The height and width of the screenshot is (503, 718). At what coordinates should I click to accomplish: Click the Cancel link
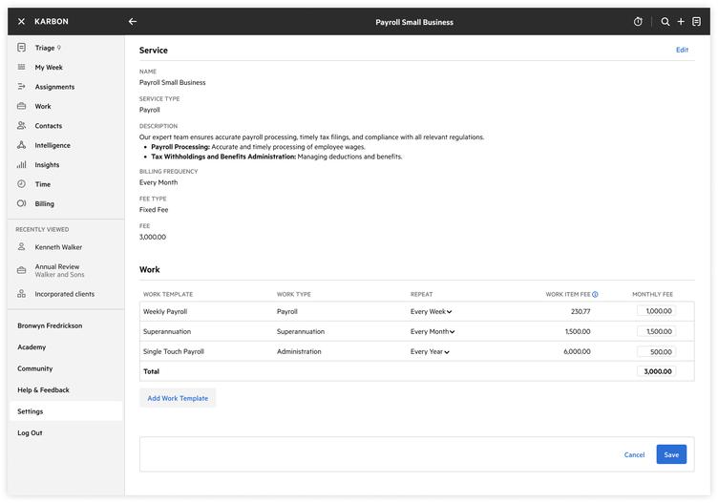click(634, 454)
